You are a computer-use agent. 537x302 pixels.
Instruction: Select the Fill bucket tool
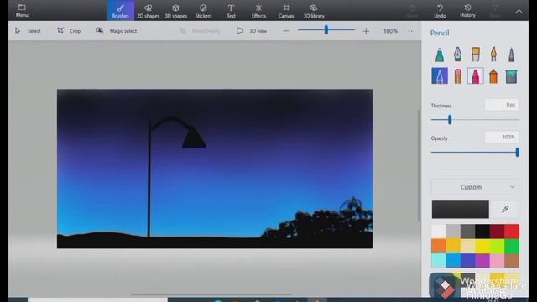point(511,76)
